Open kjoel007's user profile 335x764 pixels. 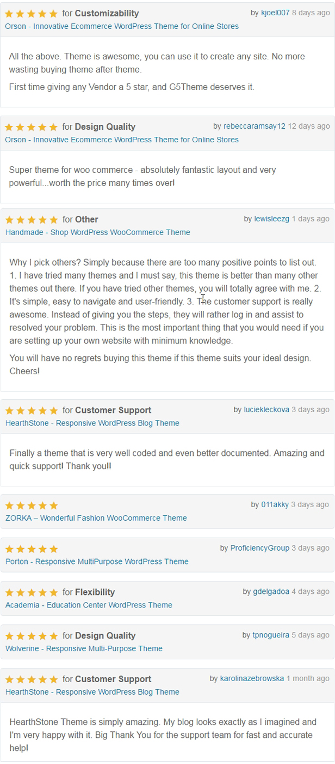click(x=275, y=13)
